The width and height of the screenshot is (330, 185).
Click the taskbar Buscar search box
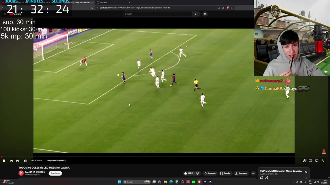tap(137, 182)
